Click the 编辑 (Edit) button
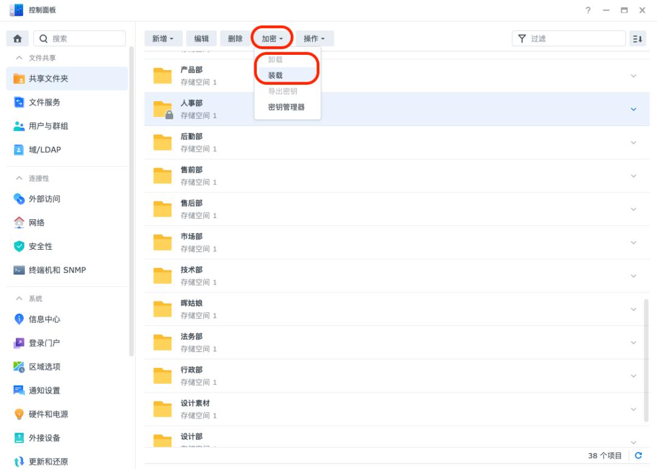The height and width of the screenshot is (469, 657). point(203,38)
